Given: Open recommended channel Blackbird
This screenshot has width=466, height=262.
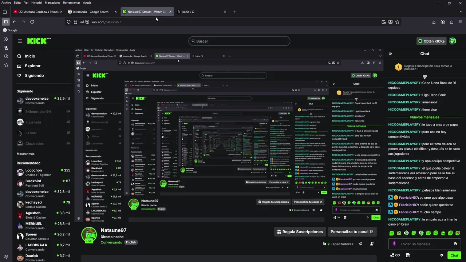Looking at the screenshot, I should pos(43,183).
